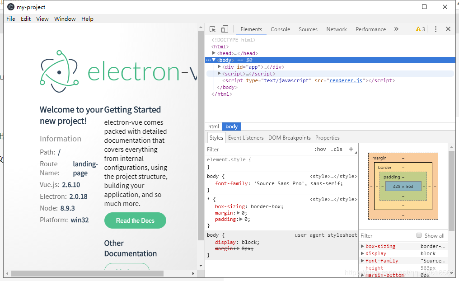Click the computed styles Filter field
This screenshot has width=459, height=281.
tap(386, 236)
